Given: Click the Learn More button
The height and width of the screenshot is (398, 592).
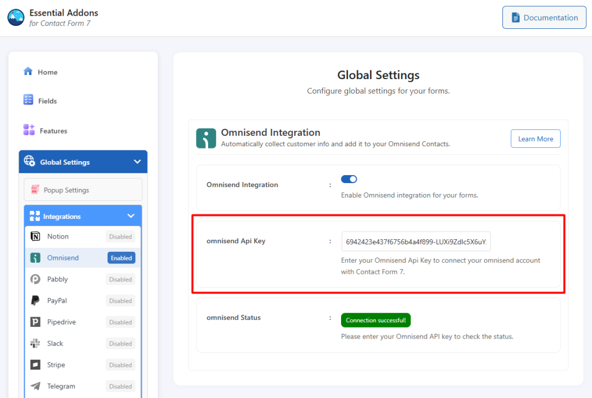Looking at the screenshot, I should (x=535, y=139).
